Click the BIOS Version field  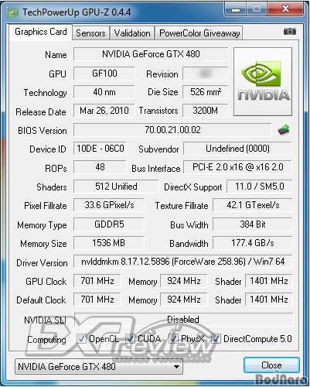point(172,130)
